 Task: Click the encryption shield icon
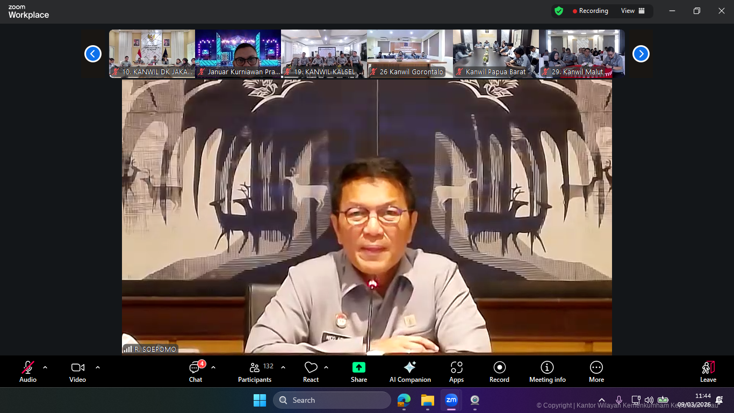tap(559, 11)
